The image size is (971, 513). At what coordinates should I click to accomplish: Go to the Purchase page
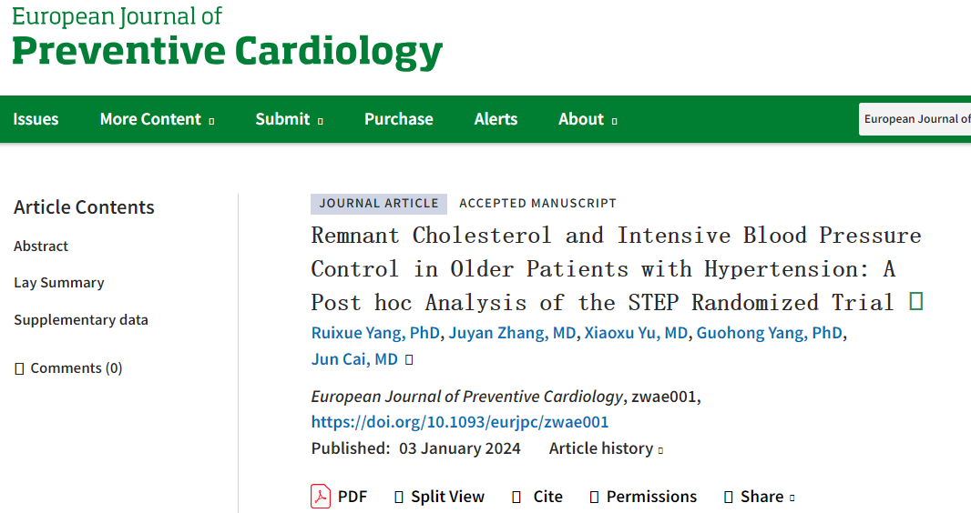point(399,119)
